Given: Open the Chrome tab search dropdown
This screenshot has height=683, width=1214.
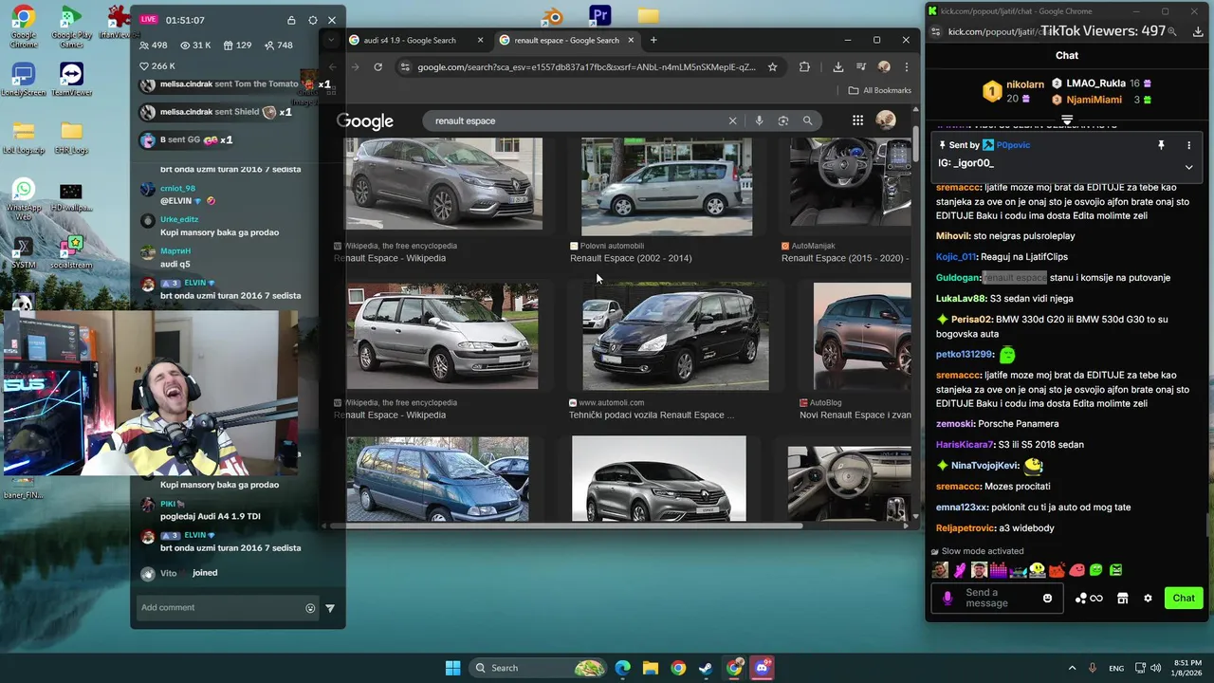Looking at the screenshot, I should (x=330, y=40).
